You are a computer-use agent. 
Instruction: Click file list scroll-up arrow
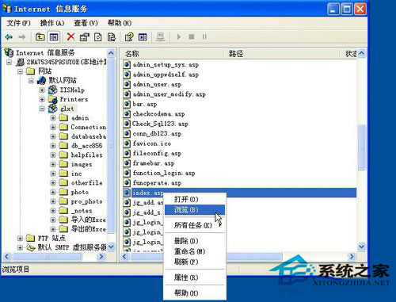[x=361, y=54]
